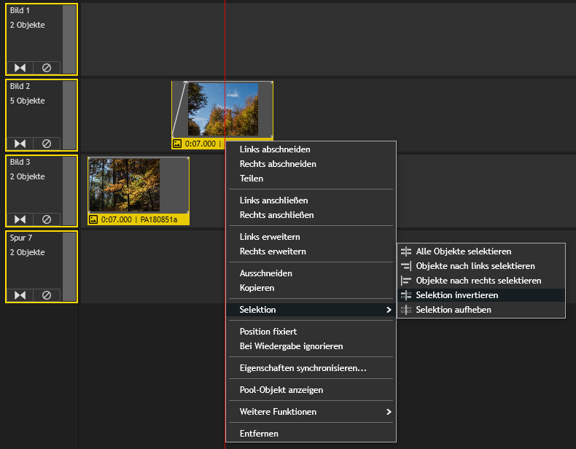Click the image type icon on PA180851a clip label
This screenshot has width=576, height=449.
pos(93,219)
